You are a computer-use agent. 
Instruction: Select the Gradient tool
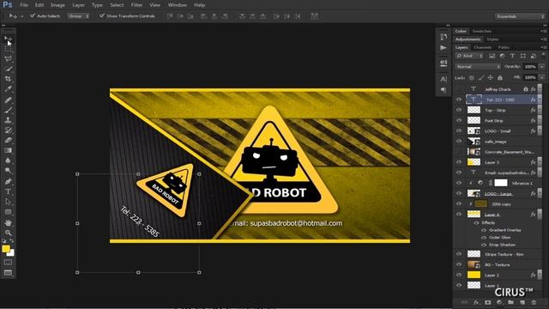(8, 150)
